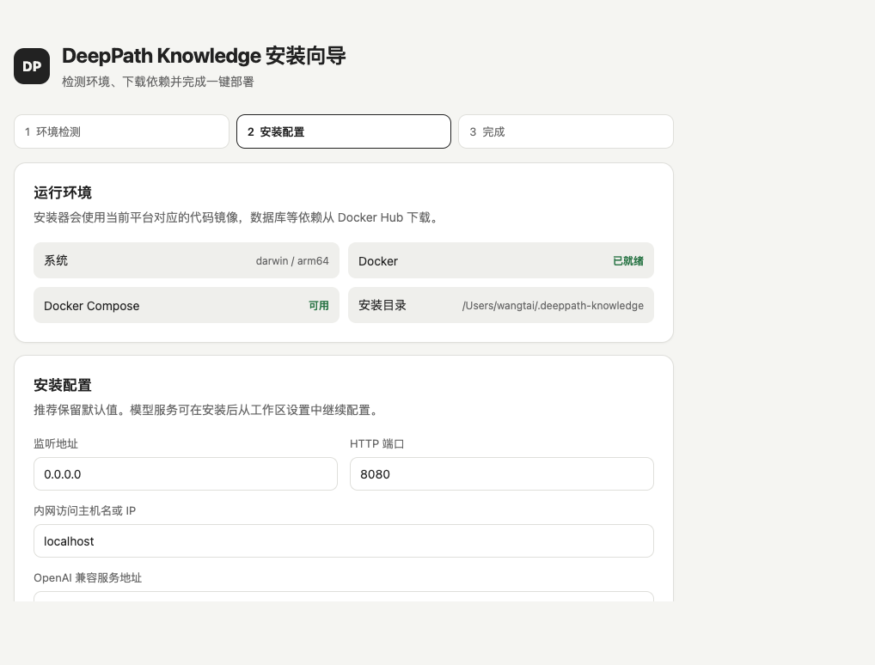This screenshot has height=665, width=875.
Task: Click the /Users/wangtai/.deeppath-knowledge install path
Action: tap(553, 306)
